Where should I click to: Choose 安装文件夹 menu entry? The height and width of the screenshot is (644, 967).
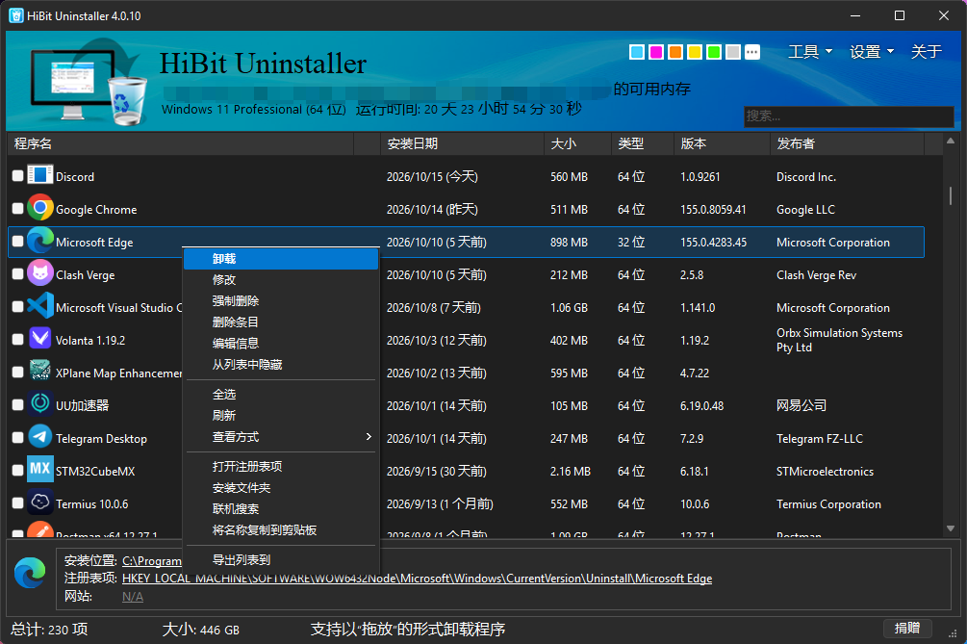point(281,488)
